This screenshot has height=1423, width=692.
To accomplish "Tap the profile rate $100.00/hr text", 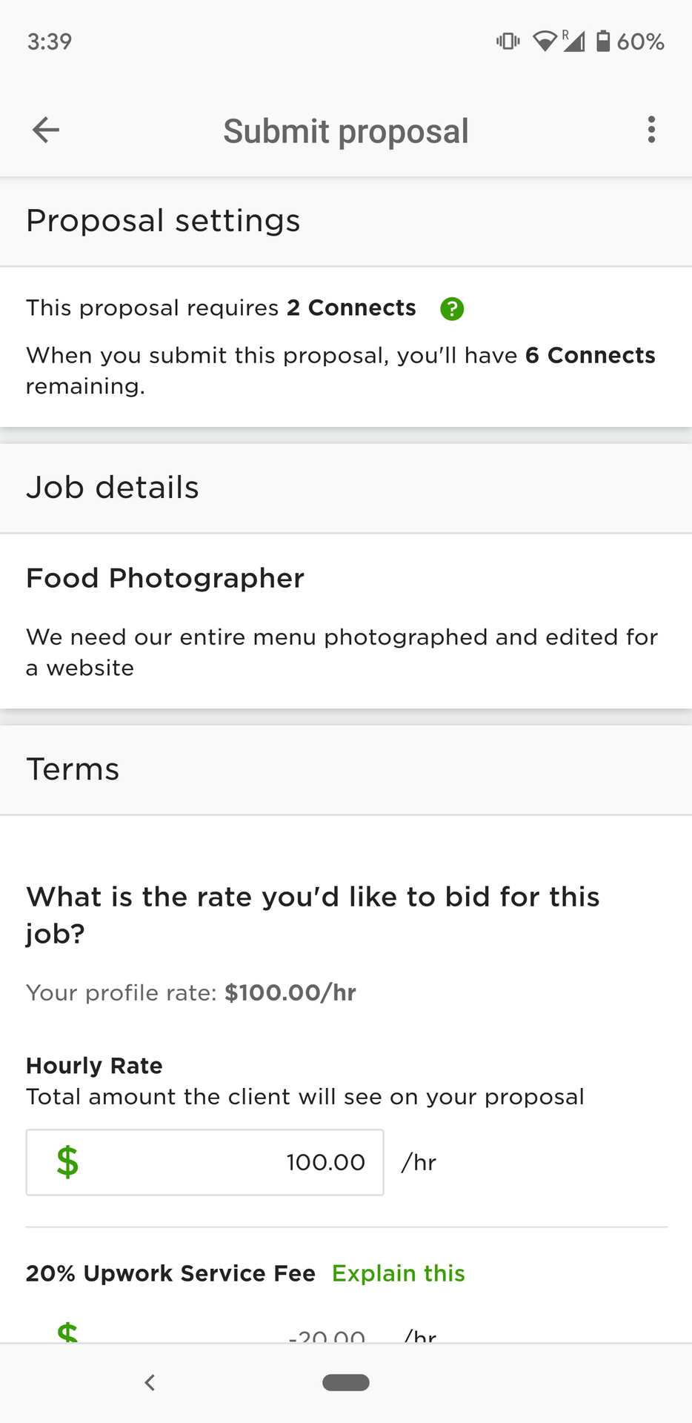I will [290, 992].
